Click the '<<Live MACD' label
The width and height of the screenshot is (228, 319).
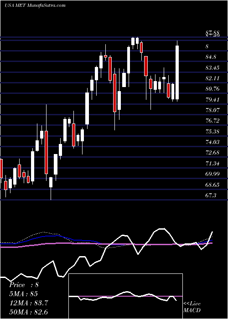[x=192, y=307]
